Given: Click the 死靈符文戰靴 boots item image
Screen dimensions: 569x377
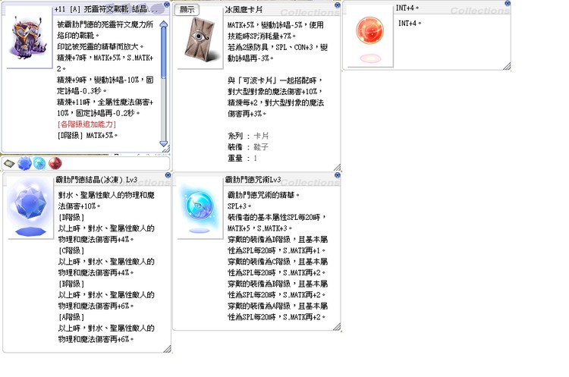Looking at the screenshot, I should (x=29, y=37).
